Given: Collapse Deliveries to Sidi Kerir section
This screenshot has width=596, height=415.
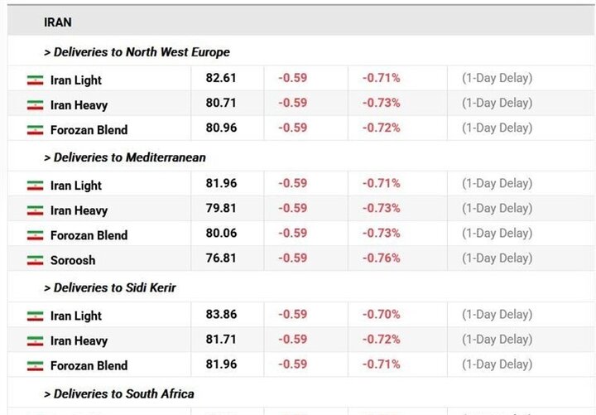Looking at the screenshot, I should click(110, 287).
